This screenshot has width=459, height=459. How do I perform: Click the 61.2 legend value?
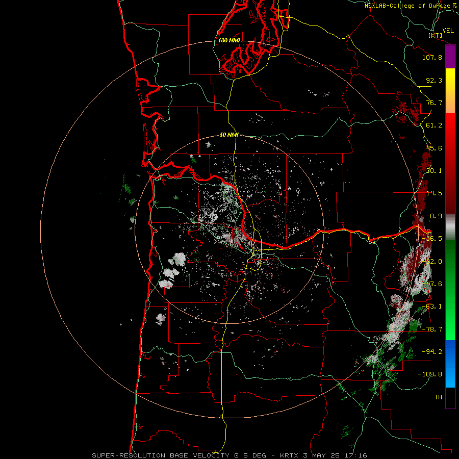tap(434, 125)
